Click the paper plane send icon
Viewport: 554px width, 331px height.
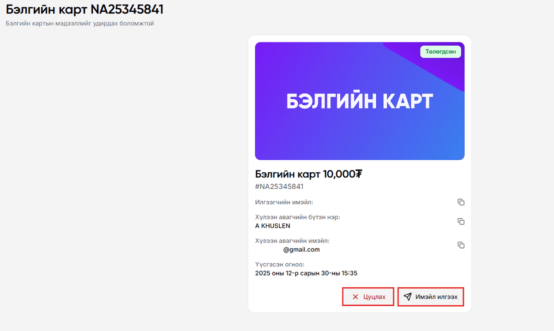407,297
